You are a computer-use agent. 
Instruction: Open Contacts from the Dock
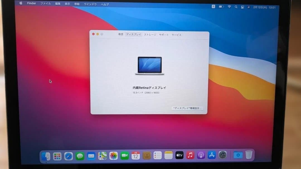pos(146,156)
